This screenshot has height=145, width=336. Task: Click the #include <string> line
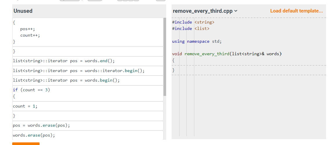click(193, 22)
